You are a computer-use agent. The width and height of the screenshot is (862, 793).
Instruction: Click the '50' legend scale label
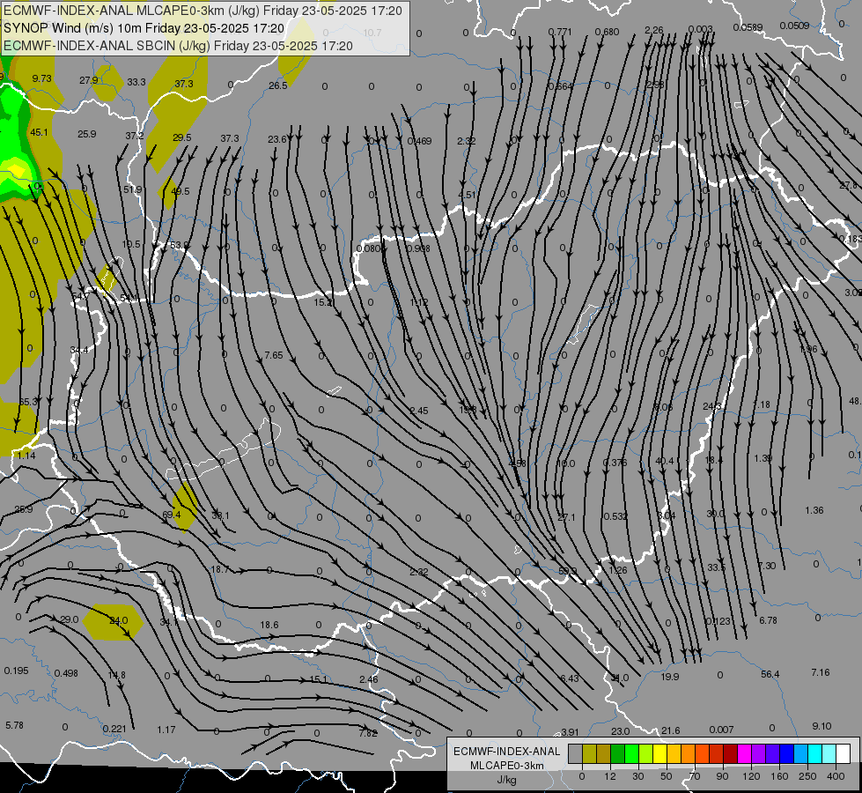coord(667,776)
